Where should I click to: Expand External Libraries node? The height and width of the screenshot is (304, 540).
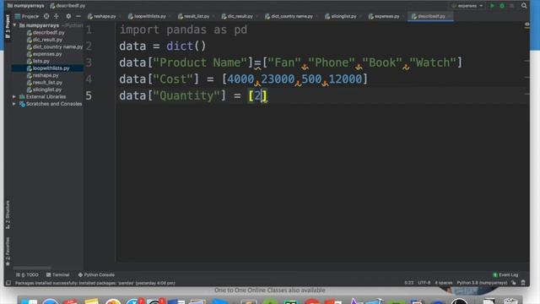(x=14, y=97)
